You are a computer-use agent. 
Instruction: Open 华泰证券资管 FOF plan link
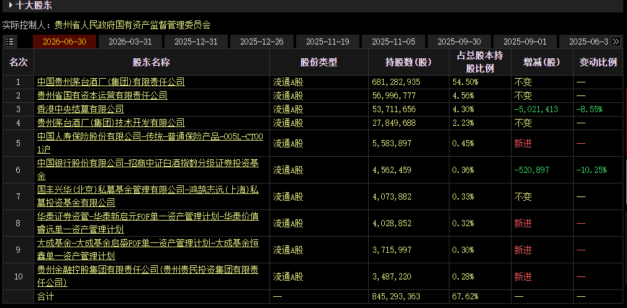(x=148, y=224)
